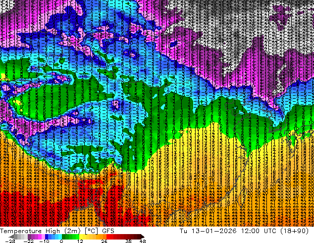Viewport: 314px width, 243px height.
Task: Click the 0 legend label
Action: point(61,241)
